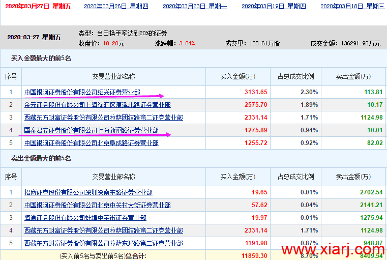Click the sell amount 10.01
The height and width of the screenshot is (260, 387).
click(x=375, y=130)
